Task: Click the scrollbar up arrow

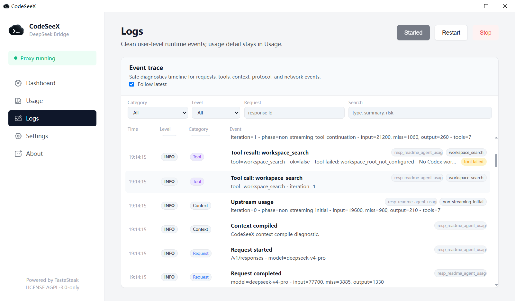Action: 496,138
